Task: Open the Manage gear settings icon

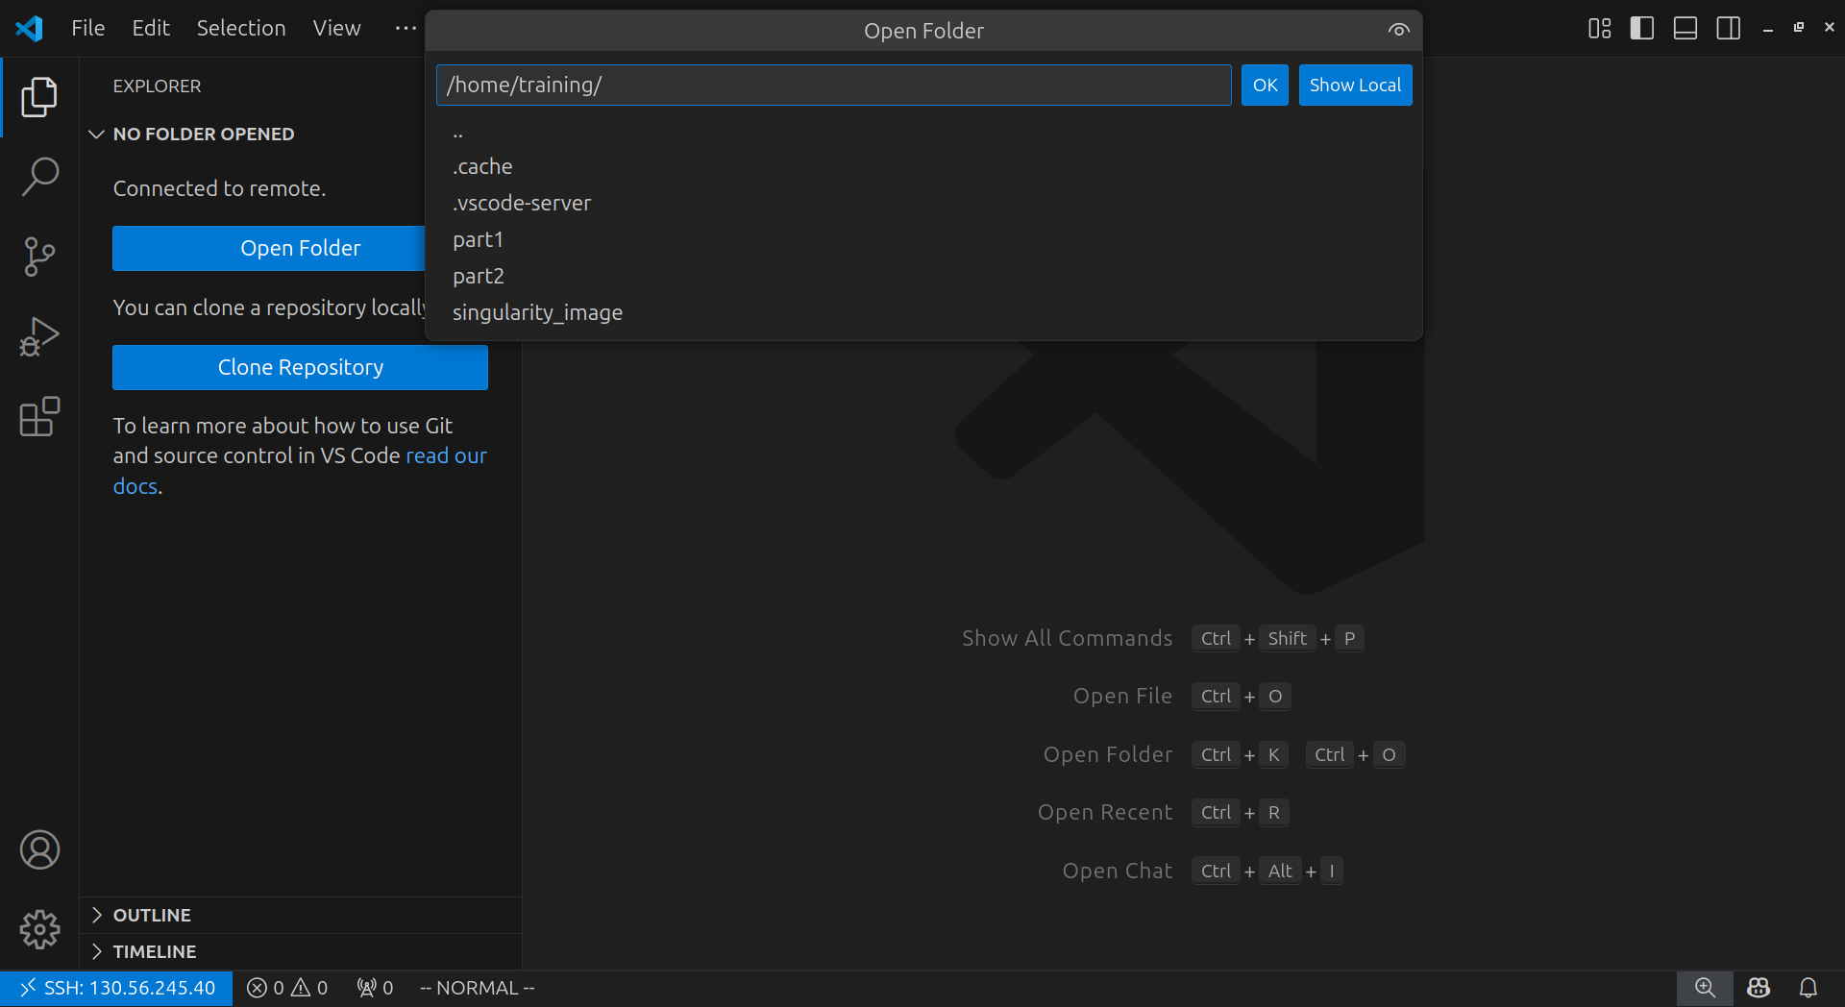Action: [x=39, y=929]
